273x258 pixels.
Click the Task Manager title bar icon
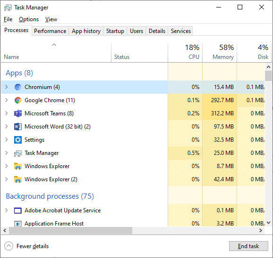(8, 8)
